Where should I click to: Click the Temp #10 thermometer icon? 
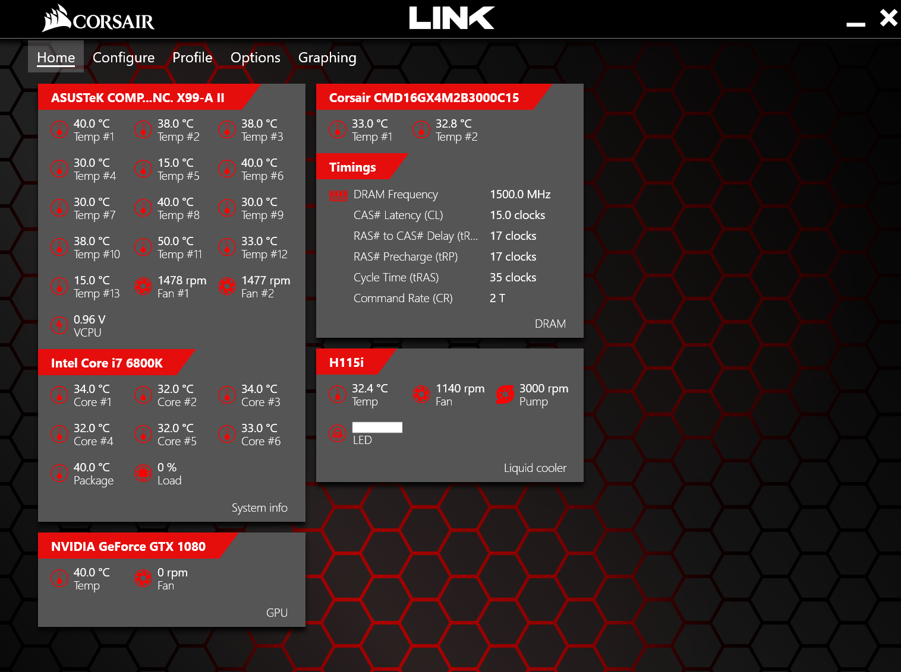coord(59,248)
